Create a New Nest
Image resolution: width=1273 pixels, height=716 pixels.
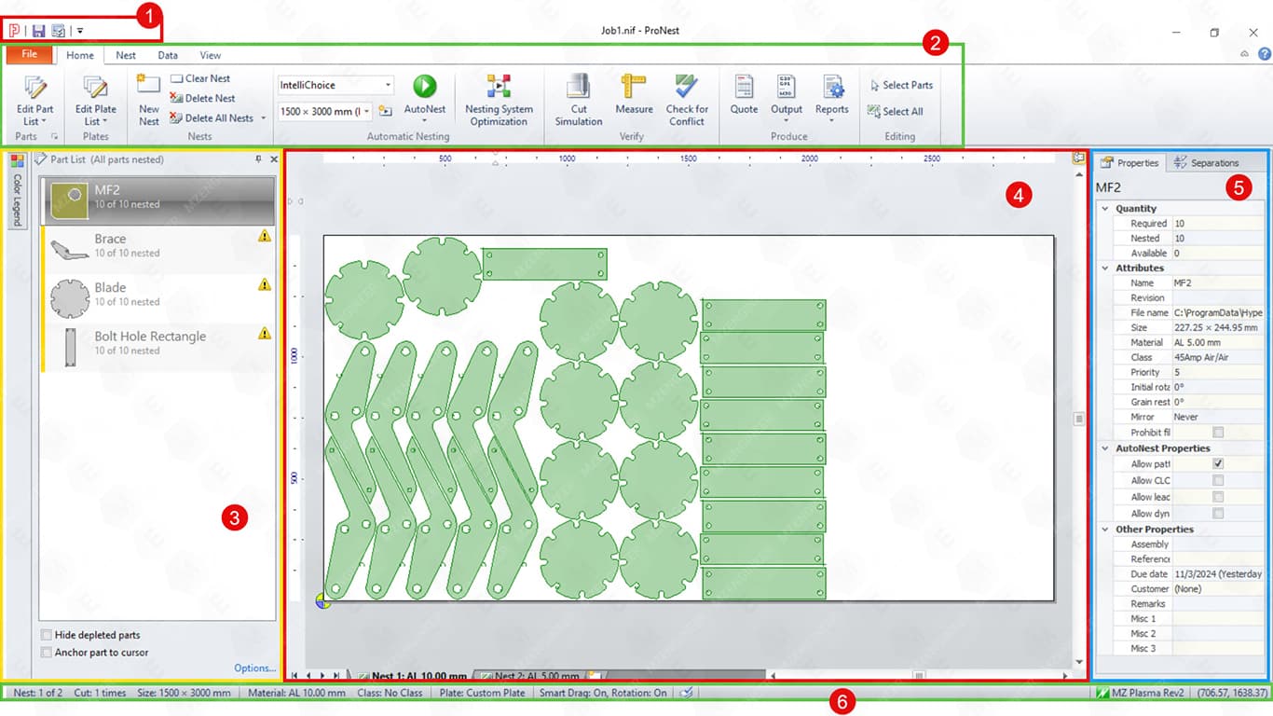[x=149, y=101]
